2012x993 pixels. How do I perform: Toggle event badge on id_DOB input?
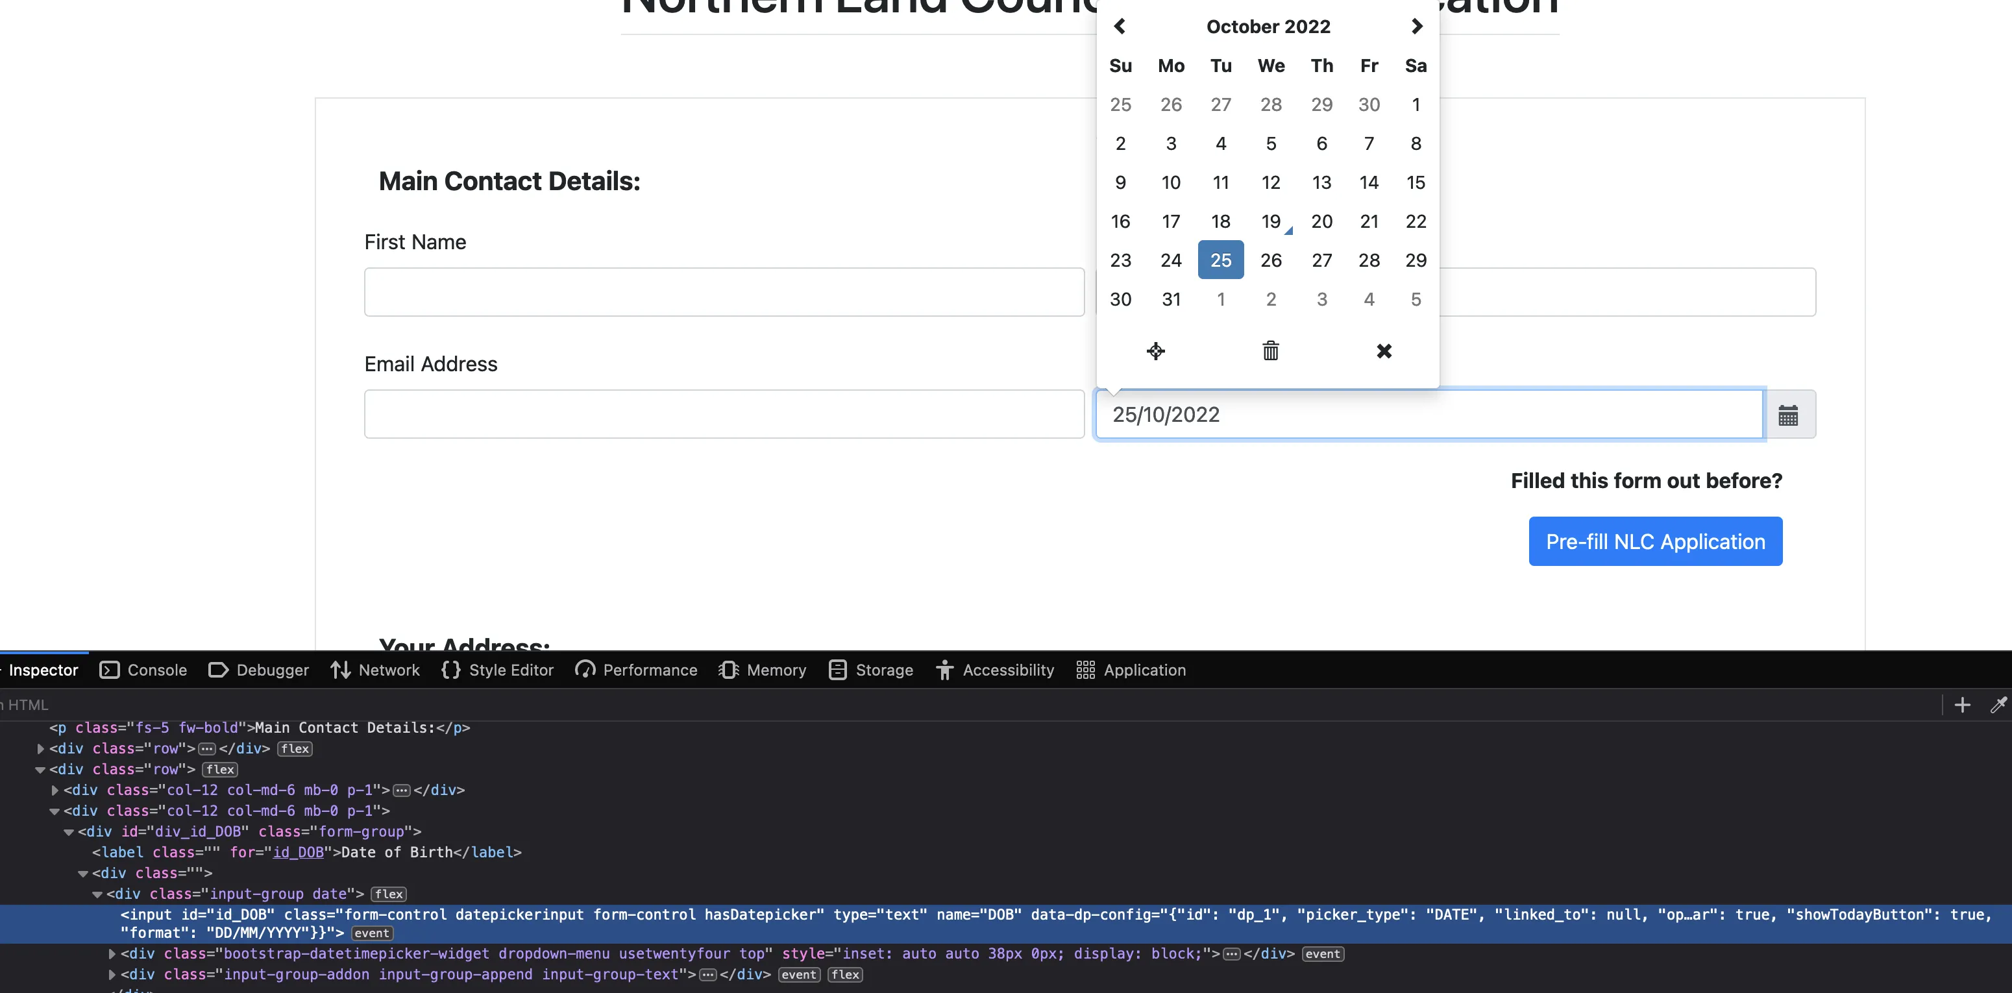372,933
